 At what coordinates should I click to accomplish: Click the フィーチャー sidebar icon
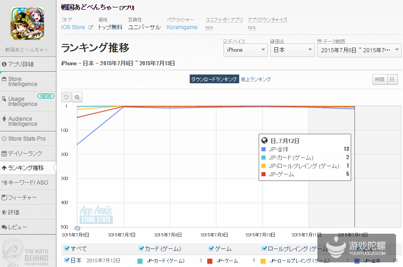point(4,198)
